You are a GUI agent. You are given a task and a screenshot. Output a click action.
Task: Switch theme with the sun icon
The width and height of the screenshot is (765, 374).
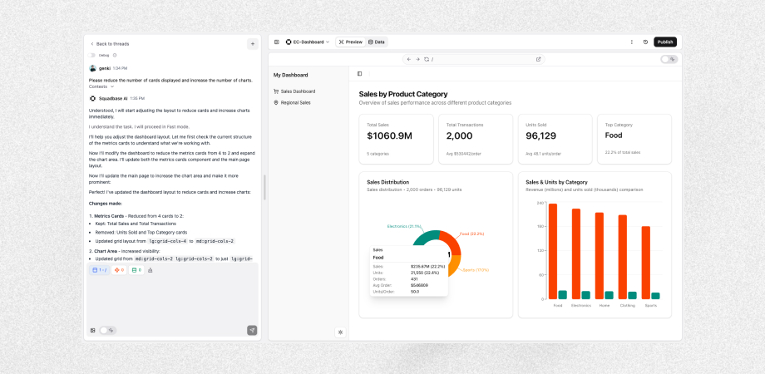tap(341, 332)
